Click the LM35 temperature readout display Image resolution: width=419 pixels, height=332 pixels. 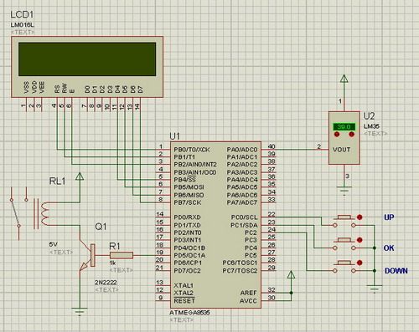344,127
